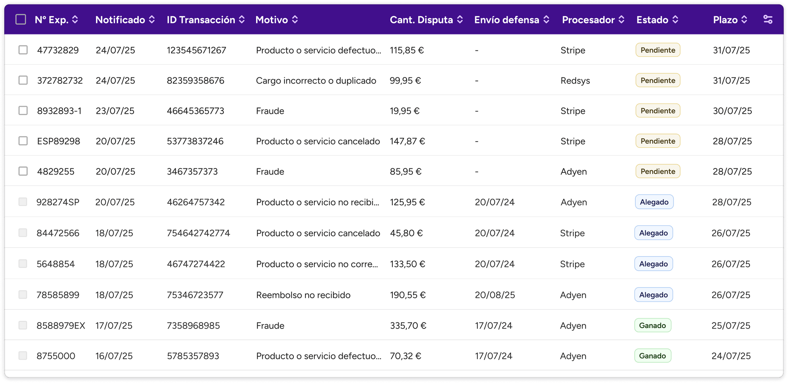Tick checkbox for case 372782732
The image size is (788, 383).
[x=23, y=80]
